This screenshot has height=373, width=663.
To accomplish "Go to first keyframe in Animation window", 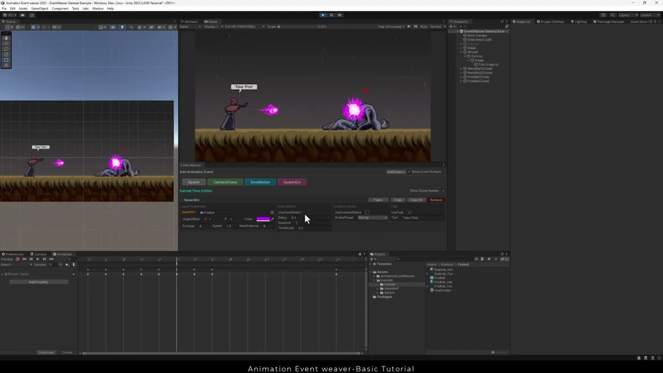I will 24,259.
